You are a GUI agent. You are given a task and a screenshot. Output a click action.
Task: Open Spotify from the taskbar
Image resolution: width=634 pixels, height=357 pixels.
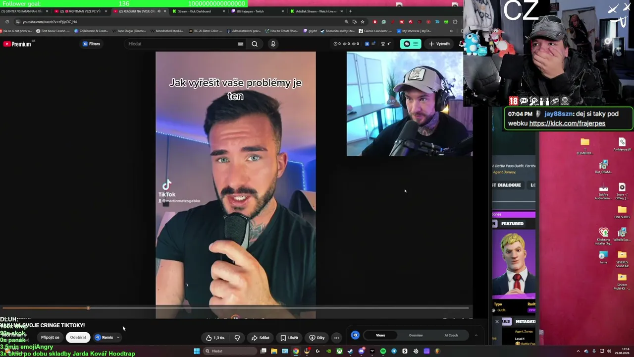(x=383, y=351)
